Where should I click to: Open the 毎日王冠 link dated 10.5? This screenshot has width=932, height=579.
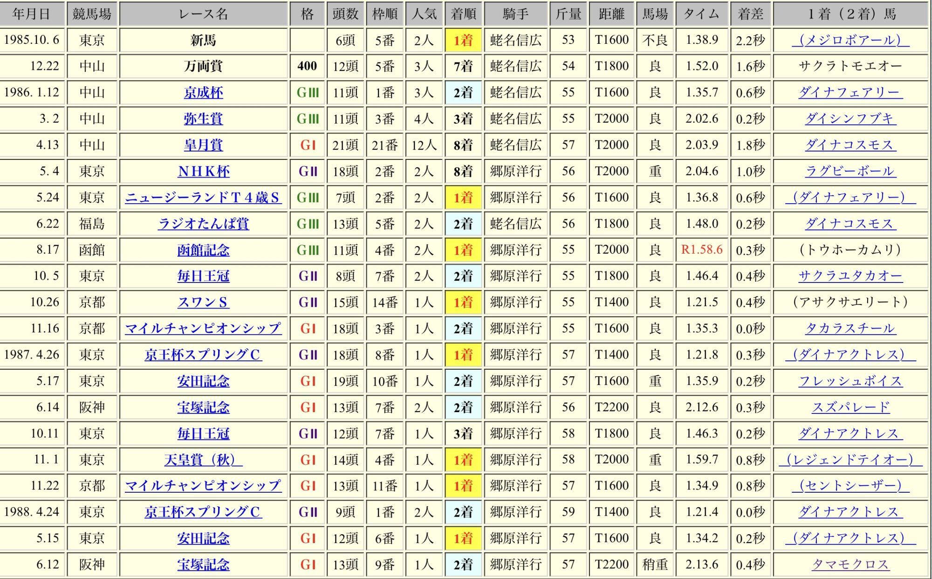pos(203,276)
